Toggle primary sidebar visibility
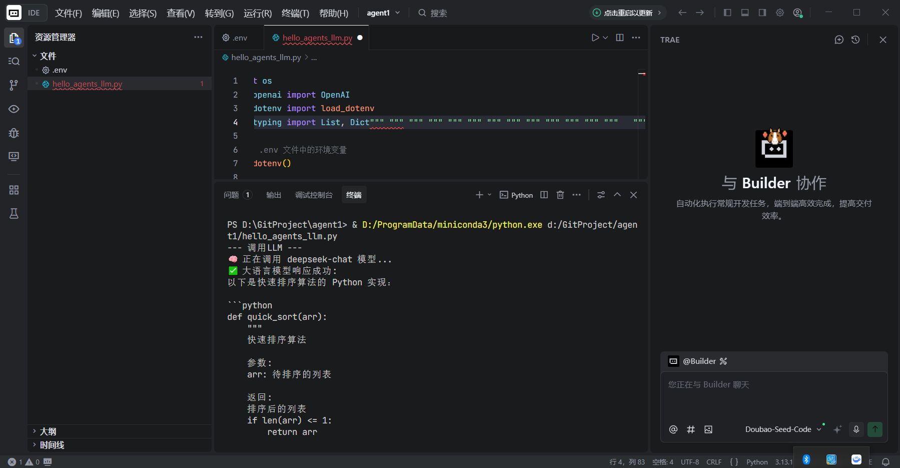Viewport: 900px width, 468px height. [x=727, y=13]
